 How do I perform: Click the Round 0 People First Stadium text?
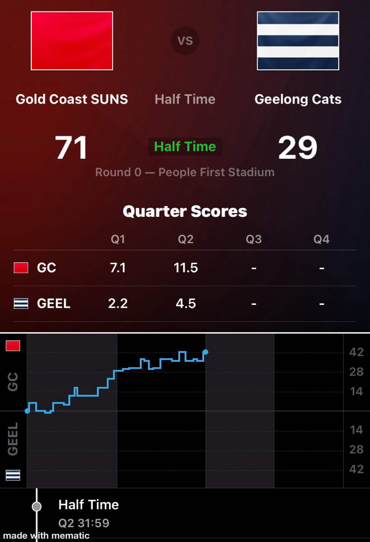pyautogui.click(x=185, y=172)
